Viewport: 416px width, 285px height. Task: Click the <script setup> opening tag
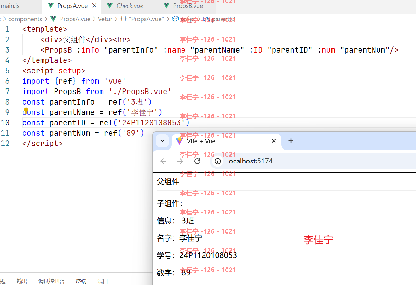point(54,71)
